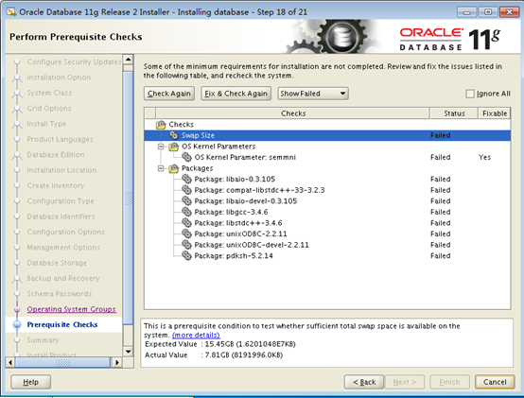Select Package: pdksh-5.2.14 text
Screen dimensions: 524x398
coord(234,256)
